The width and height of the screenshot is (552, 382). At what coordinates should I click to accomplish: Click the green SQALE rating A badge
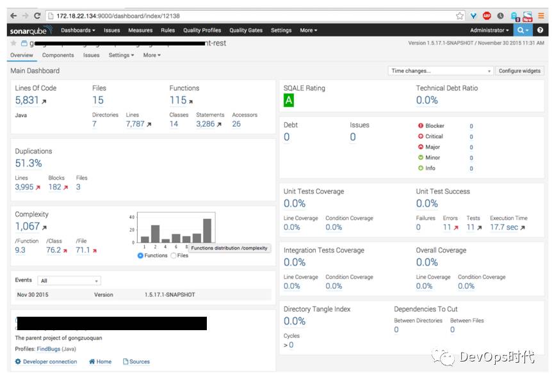[x=289, y=100]
